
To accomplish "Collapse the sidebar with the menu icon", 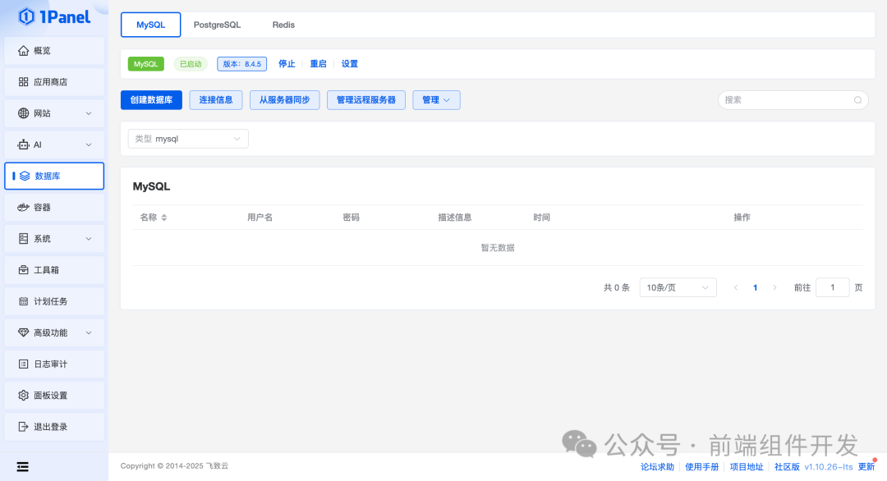I will coord(23,467).
